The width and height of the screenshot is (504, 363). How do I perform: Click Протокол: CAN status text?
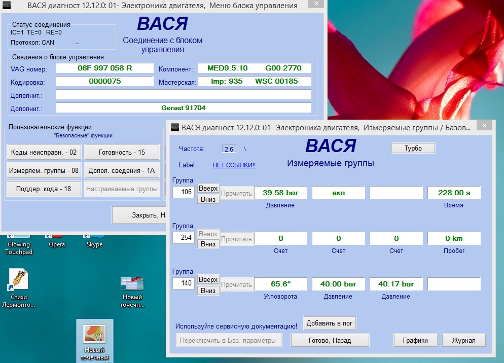[32, 43]
